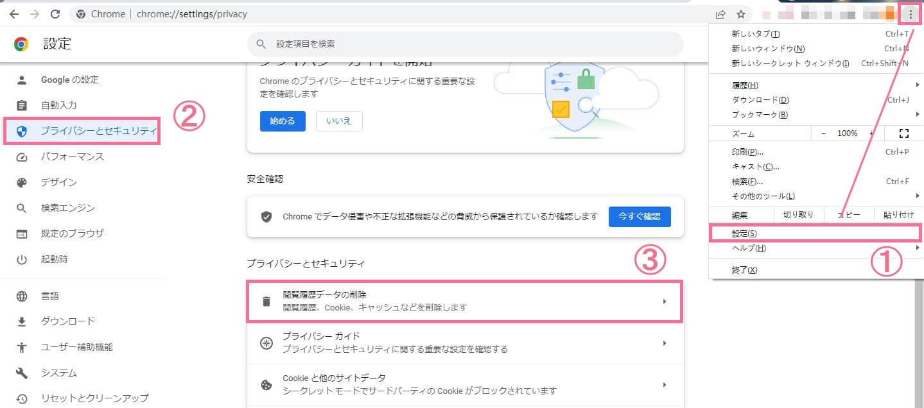Select 新しいタブ(T) from the menu
Image resolution: width=924 pixels, height=408 pixels.
(x=815, y=34)
